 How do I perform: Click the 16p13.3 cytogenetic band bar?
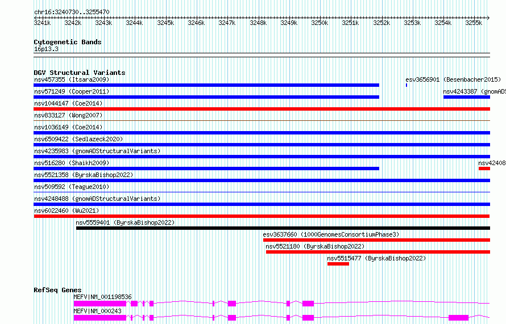click(262, 55)
